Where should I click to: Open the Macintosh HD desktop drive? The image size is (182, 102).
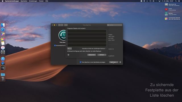(x=166, y=5)
